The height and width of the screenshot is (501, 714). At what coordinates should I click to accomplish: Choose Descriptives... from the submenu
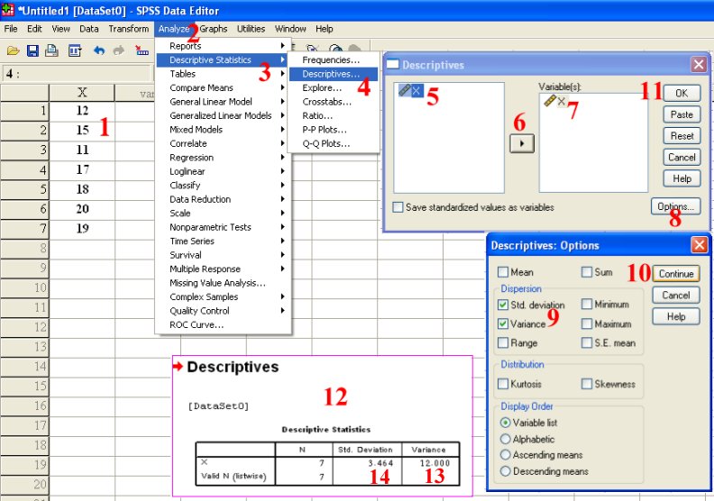(334, 74)
